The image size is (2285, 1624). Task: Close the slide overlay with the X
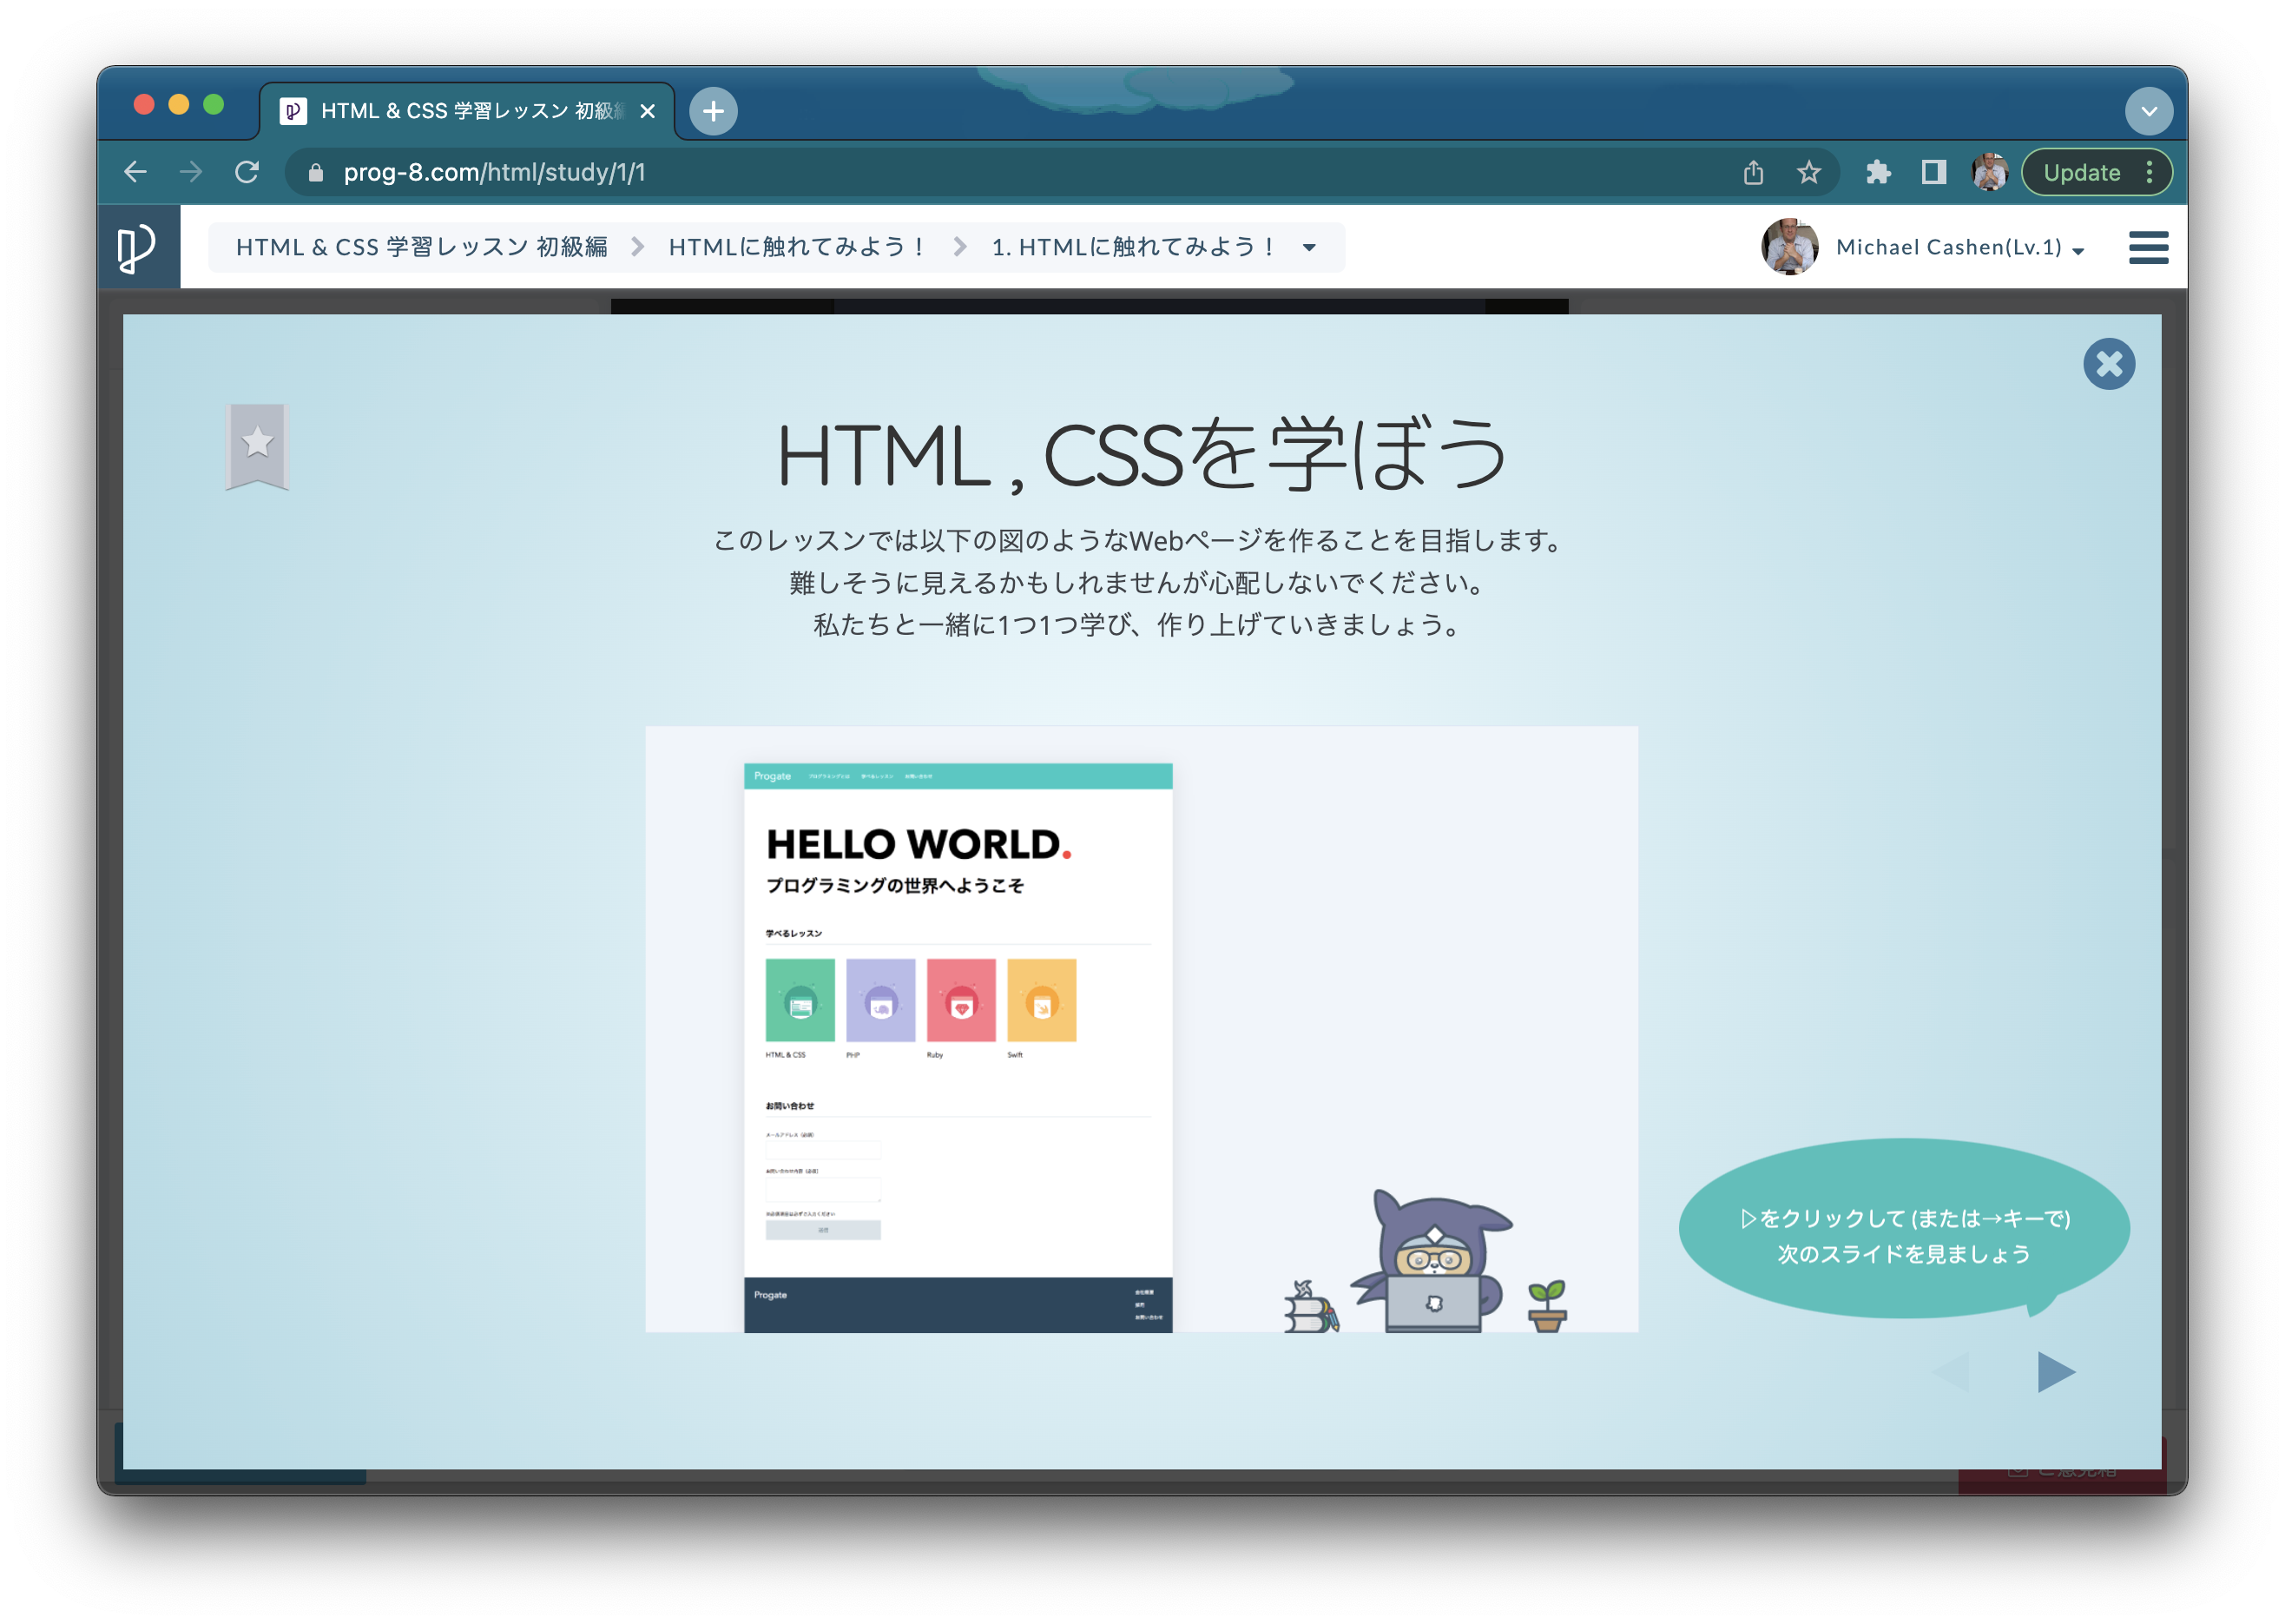[x=2108, y=364]
